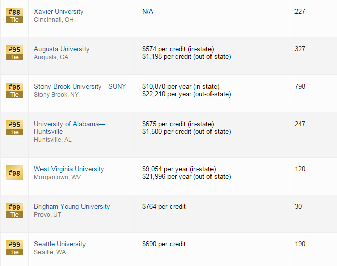Open the Seattle University link
The height and width of the screenshot is (266, 337).
coord(60,244)
